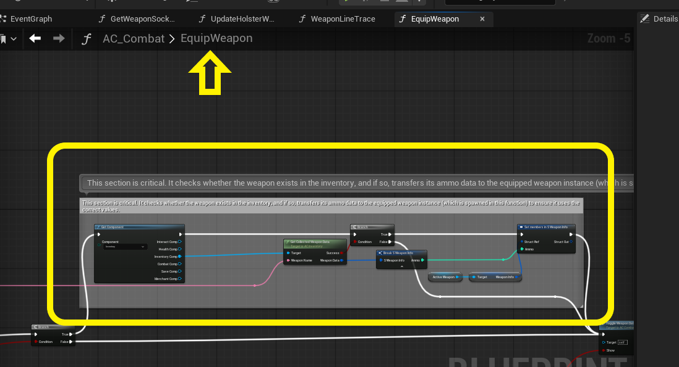The height and width of the screenshot is (367, 679).
Task: Click Target pin on Get Collected Weapon Data
Action: (x=288, y=253)
